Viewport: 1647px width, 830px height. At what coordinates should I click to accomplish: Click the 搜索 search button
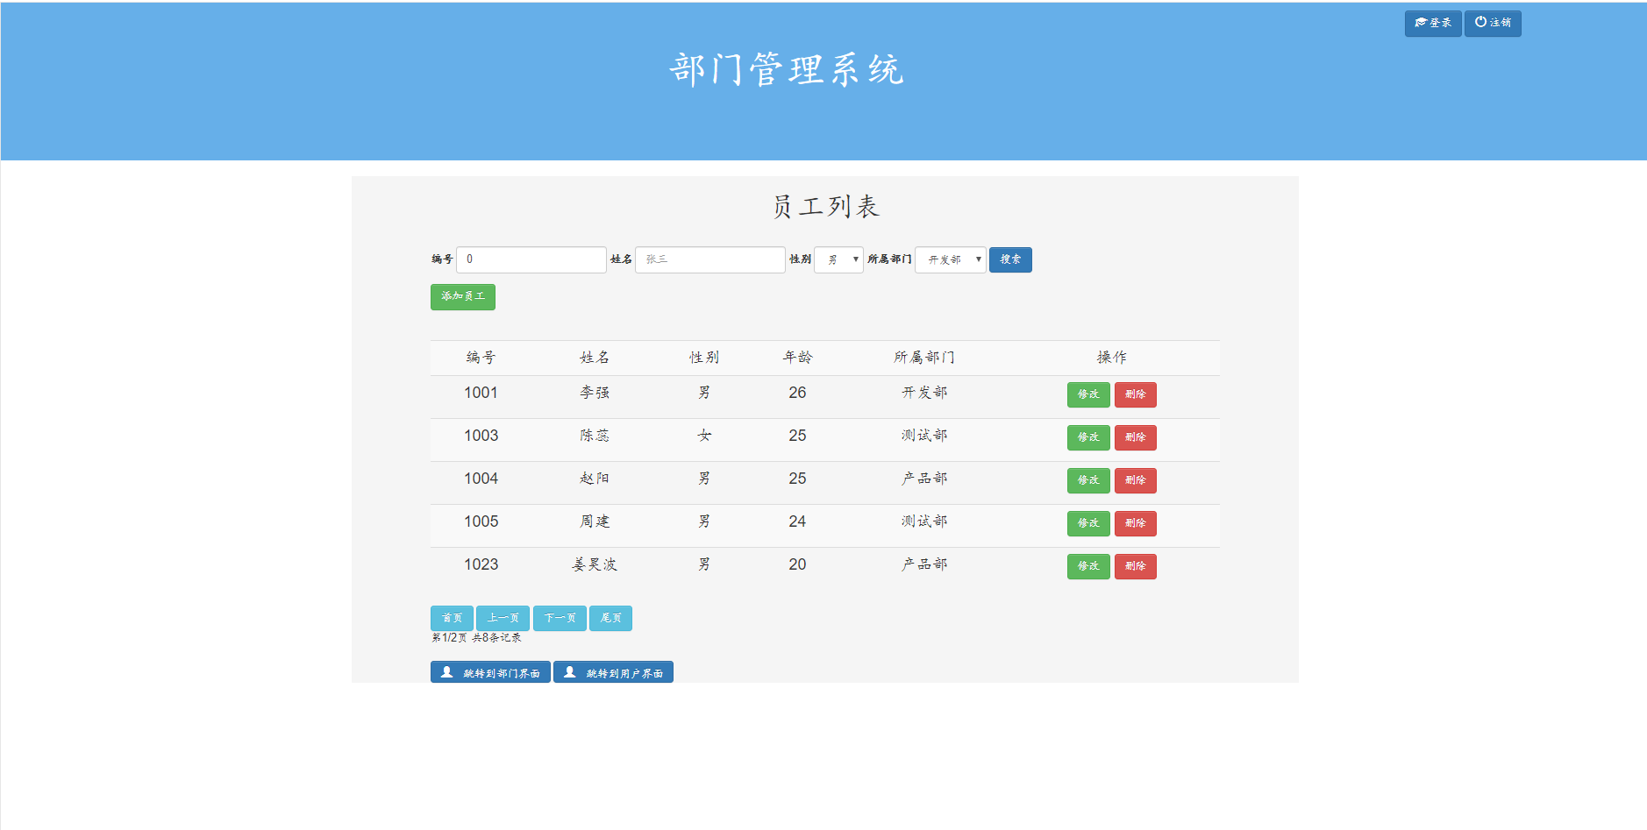point(1009,259)
